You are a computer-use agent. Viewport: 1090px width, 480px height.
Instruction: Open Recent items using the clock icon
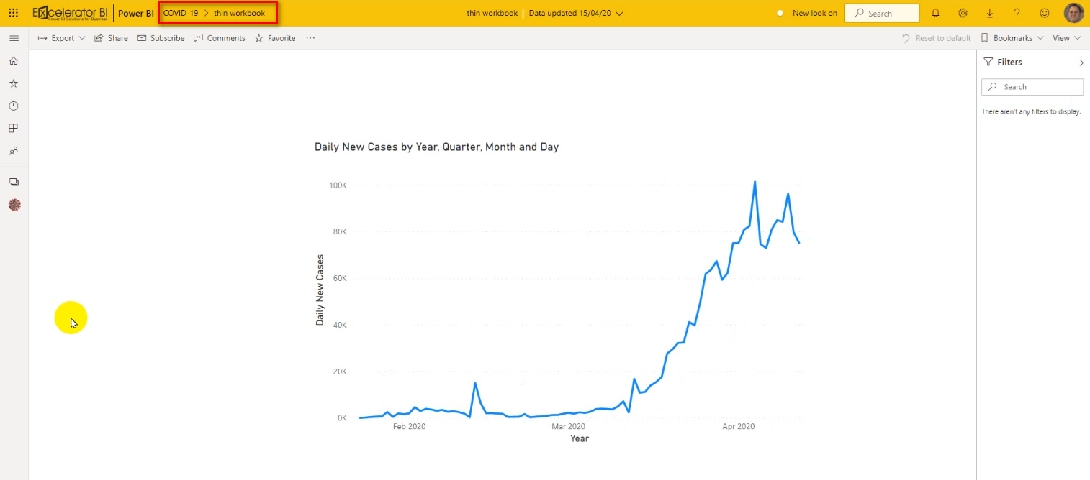click(x=13, y=106)
